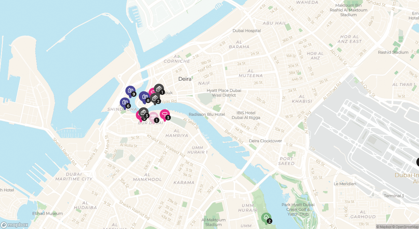
Task: Select the gray shopping bag marker numbered 2
Action: tap(155, 98)
